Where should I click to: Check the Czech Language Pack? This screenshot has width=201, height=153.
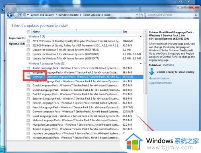coord(28,86)
